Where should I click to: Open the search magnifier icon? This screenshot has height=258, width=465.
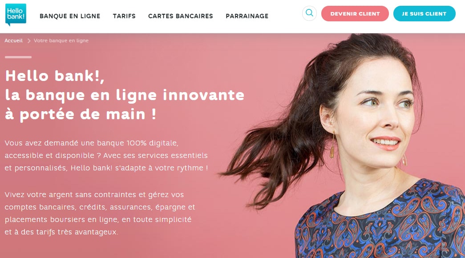(x=309, y=13)
